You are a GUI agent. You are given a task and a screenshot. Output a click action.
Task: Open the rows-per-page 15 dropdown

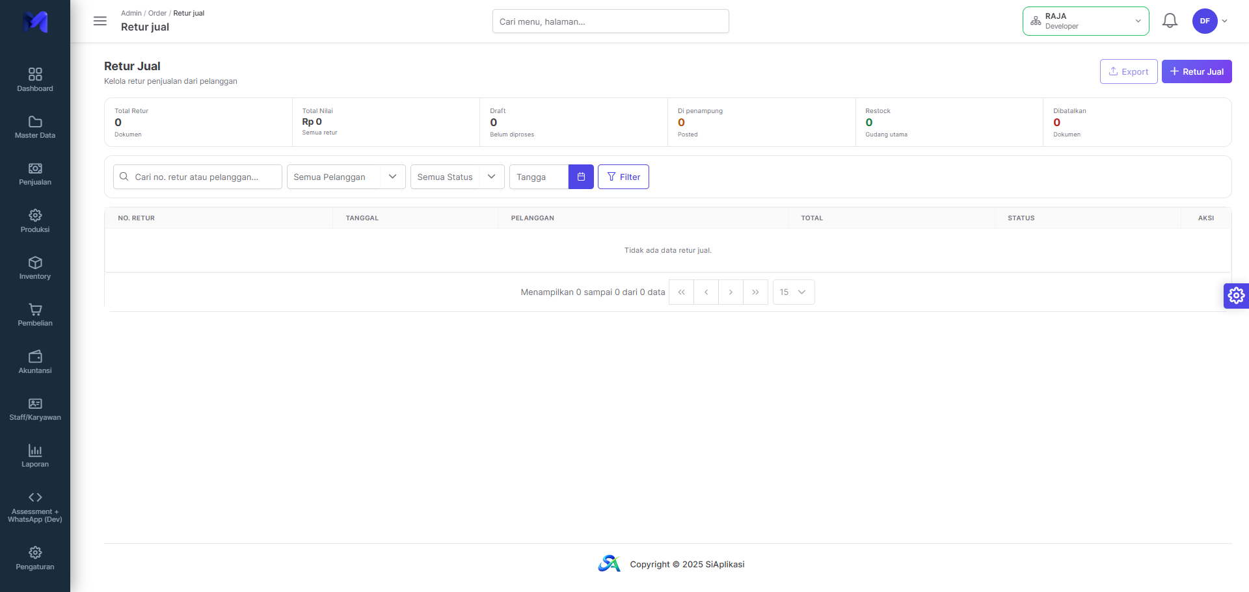(x=794, y=292)
